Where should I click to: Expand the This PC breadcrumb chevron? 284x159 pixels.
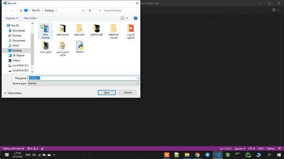click(x=43, y=11)
